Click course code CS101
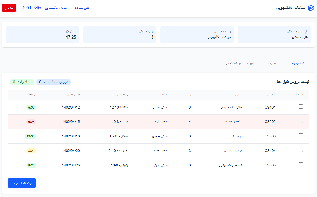This screenshot has width=317, height=197. (270, 107)
